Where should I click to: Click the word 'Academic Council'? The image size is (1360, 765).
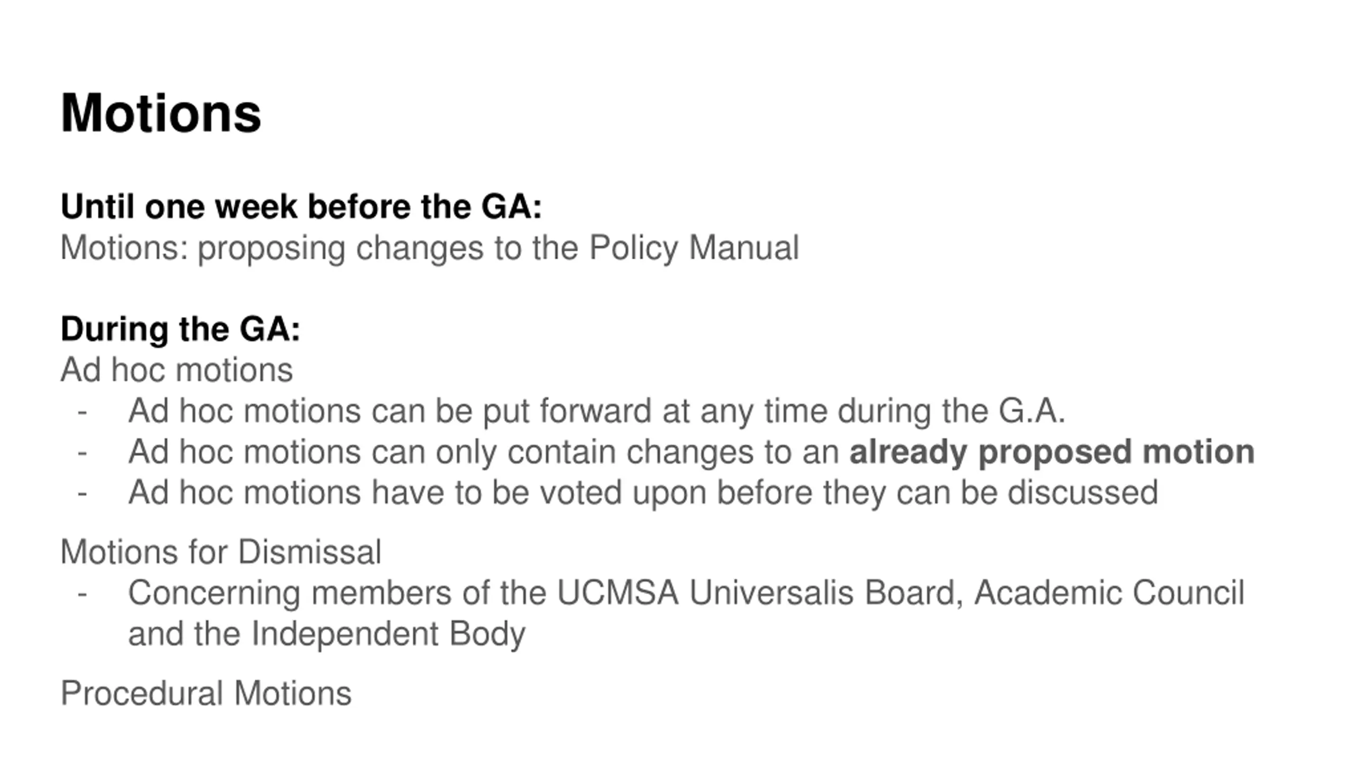click(x=1109, y=593)
